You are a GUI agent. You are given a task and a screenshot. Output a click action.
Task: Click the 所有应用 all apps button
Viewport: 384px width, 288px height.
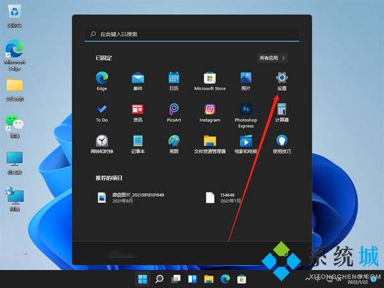(272, 58)
